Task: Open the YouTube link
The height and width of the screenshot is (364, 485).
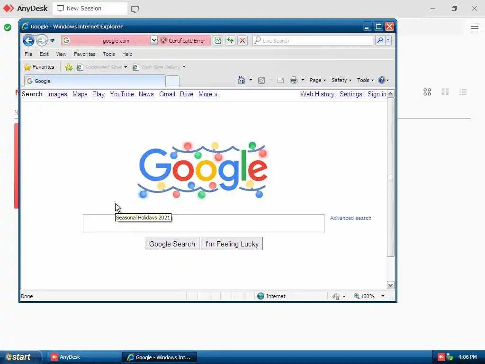Action: 122,94
